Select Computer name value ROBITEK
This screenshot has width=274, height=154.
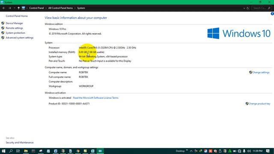tap(83, 72)
